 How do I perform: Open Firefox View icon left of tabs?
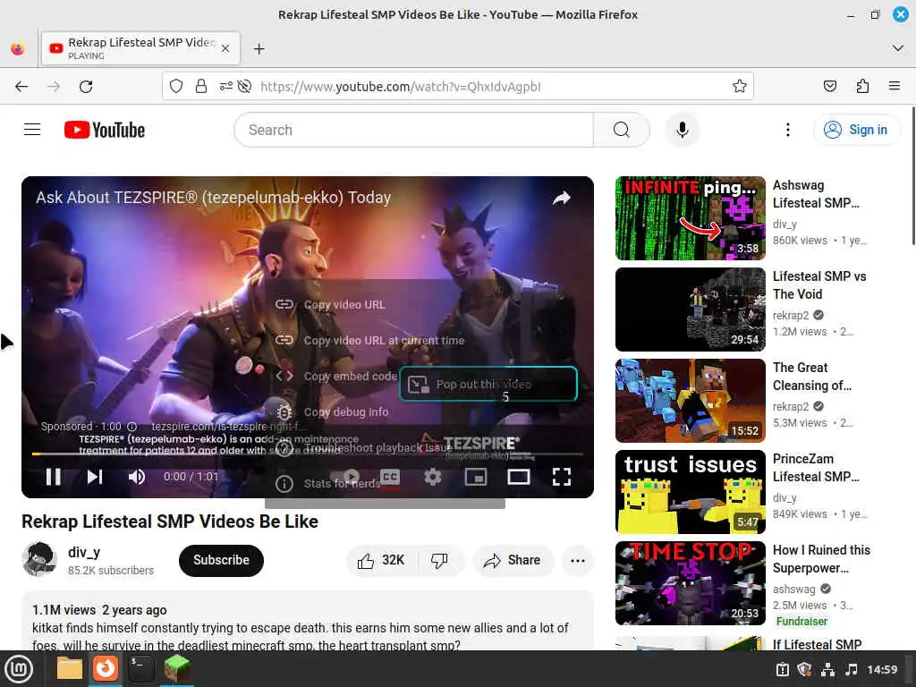(18, 49)
